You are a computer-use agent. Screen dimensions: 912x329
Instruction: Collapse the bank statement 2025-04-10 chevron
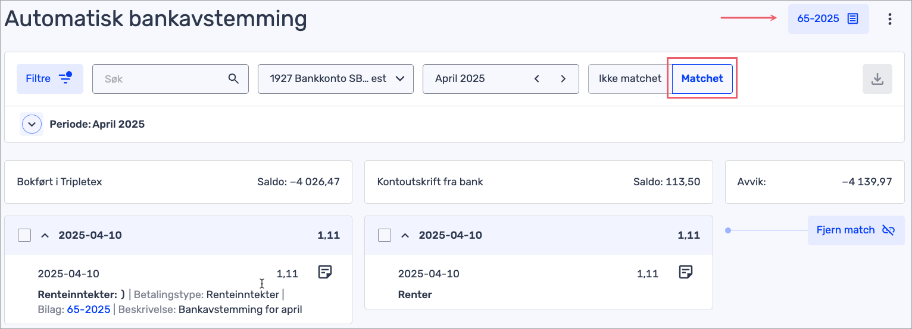pos(405,235)
